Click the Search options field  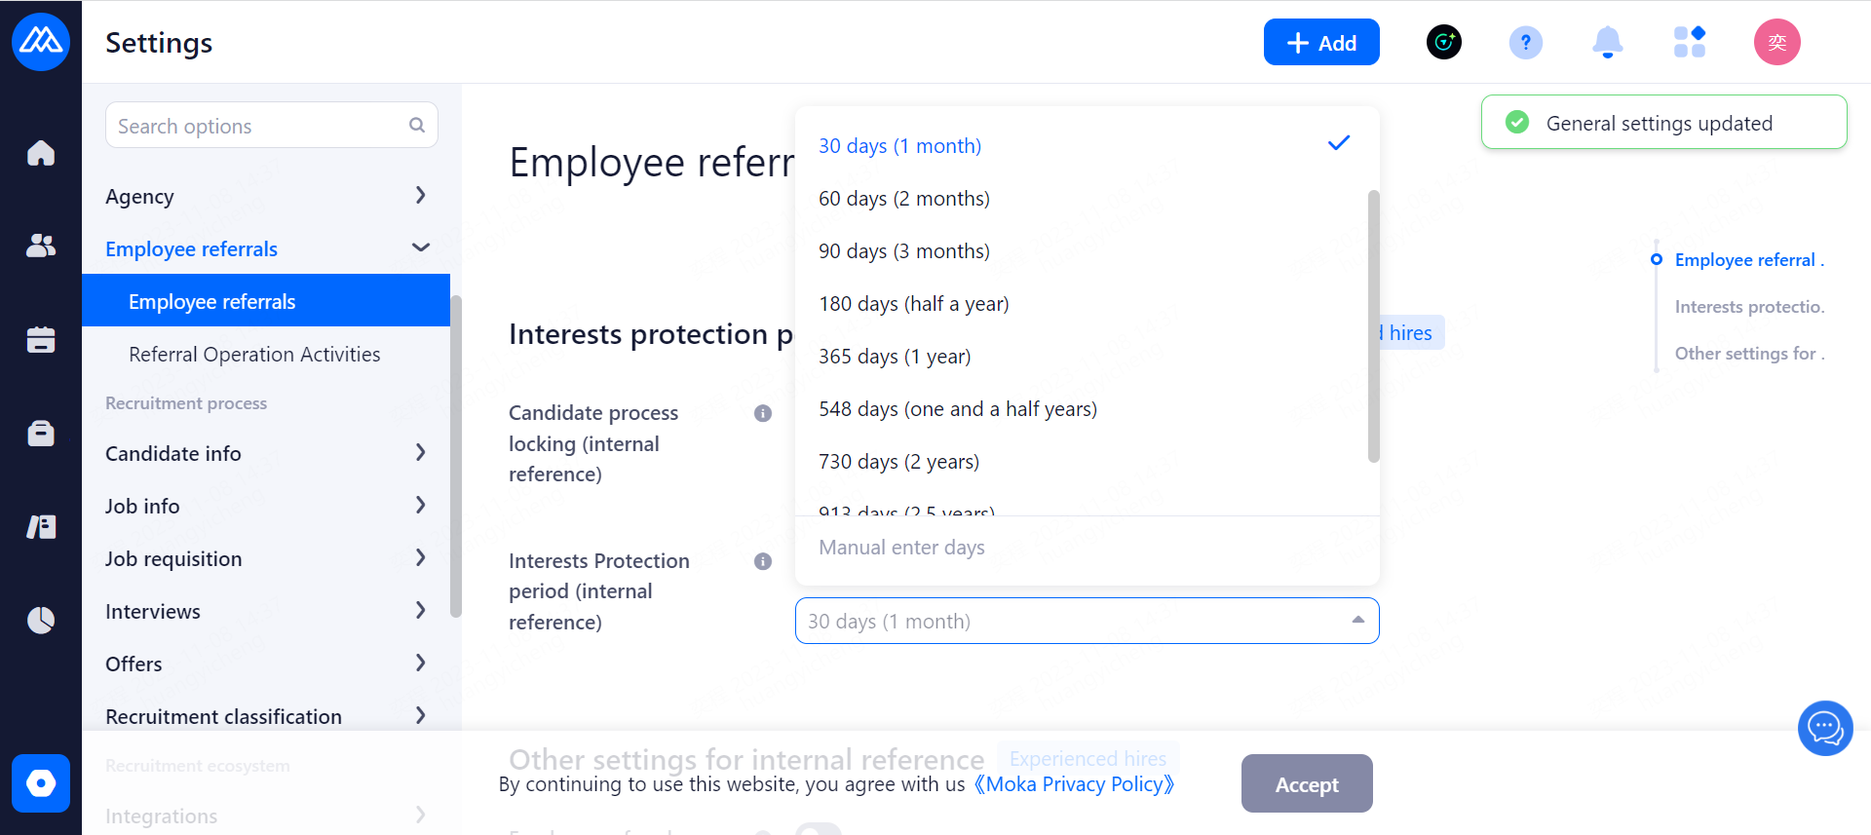(258, 127)
